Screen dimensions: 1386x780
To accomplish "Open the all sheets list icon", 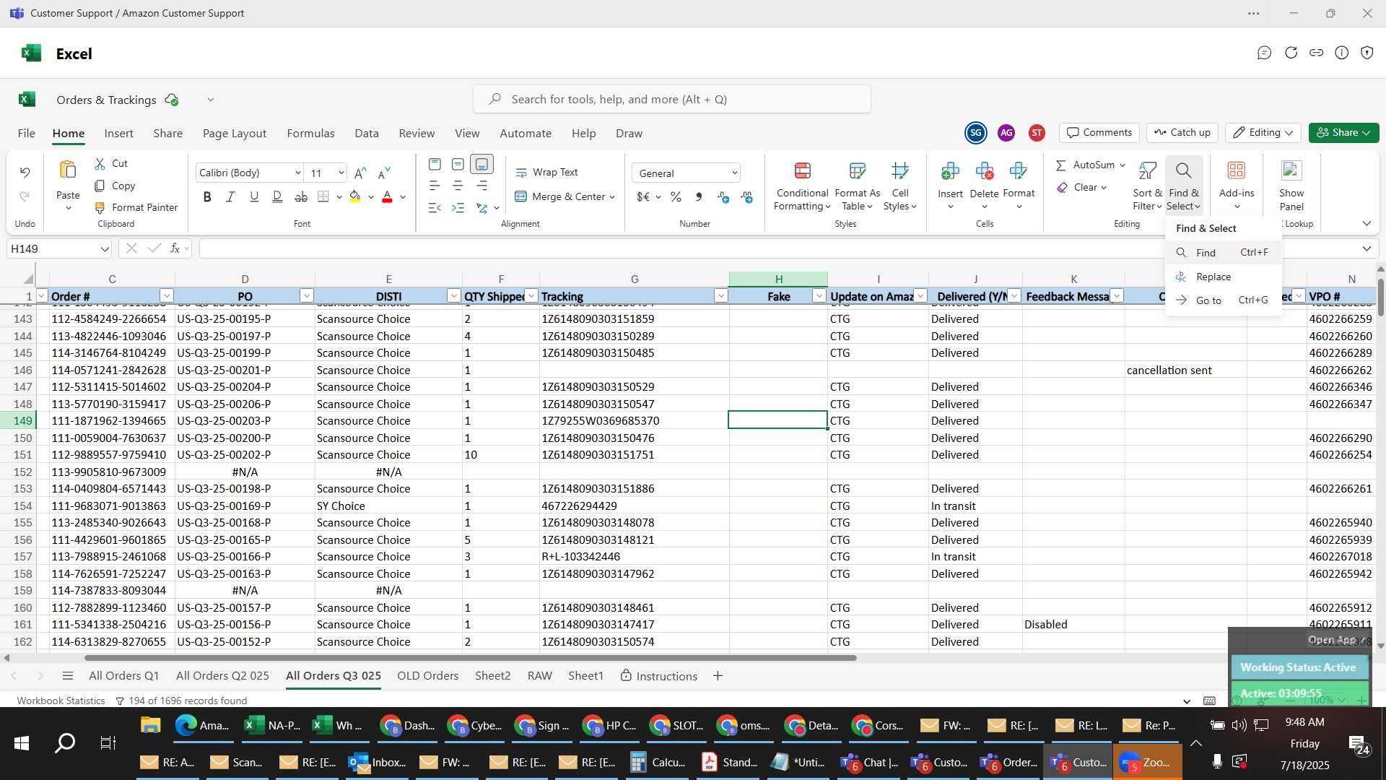I will [68, 676].
